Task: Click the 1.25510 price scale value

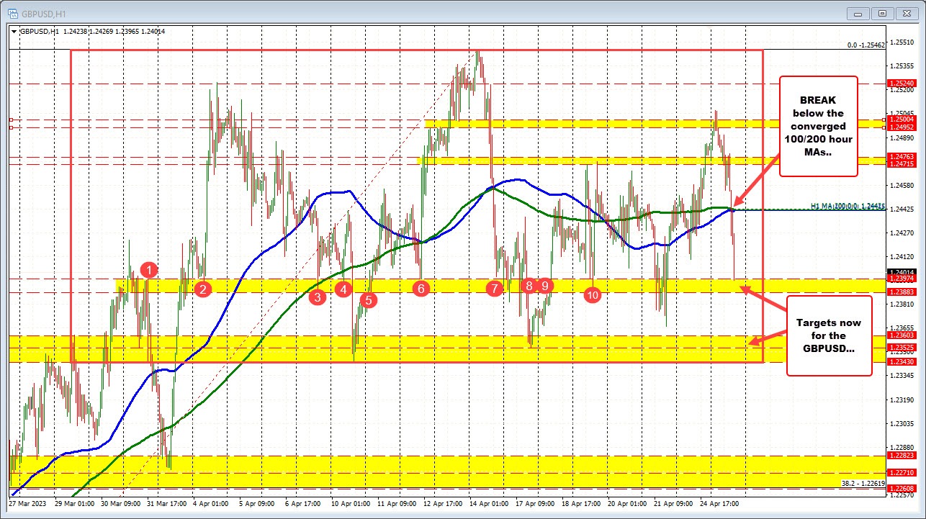Action: pyautogui.click(x=903, y=42)
